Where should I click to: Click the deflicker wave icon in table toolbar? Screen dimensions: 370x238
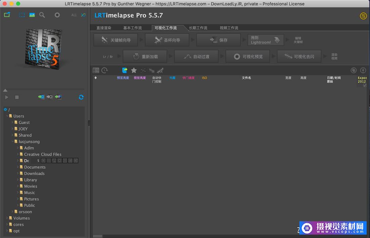click(152, 70)
